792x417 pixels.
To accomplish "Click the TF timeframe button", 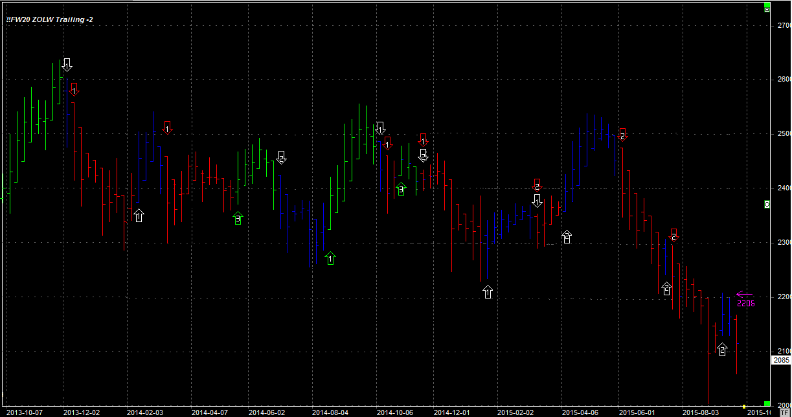I will point(784,412).
